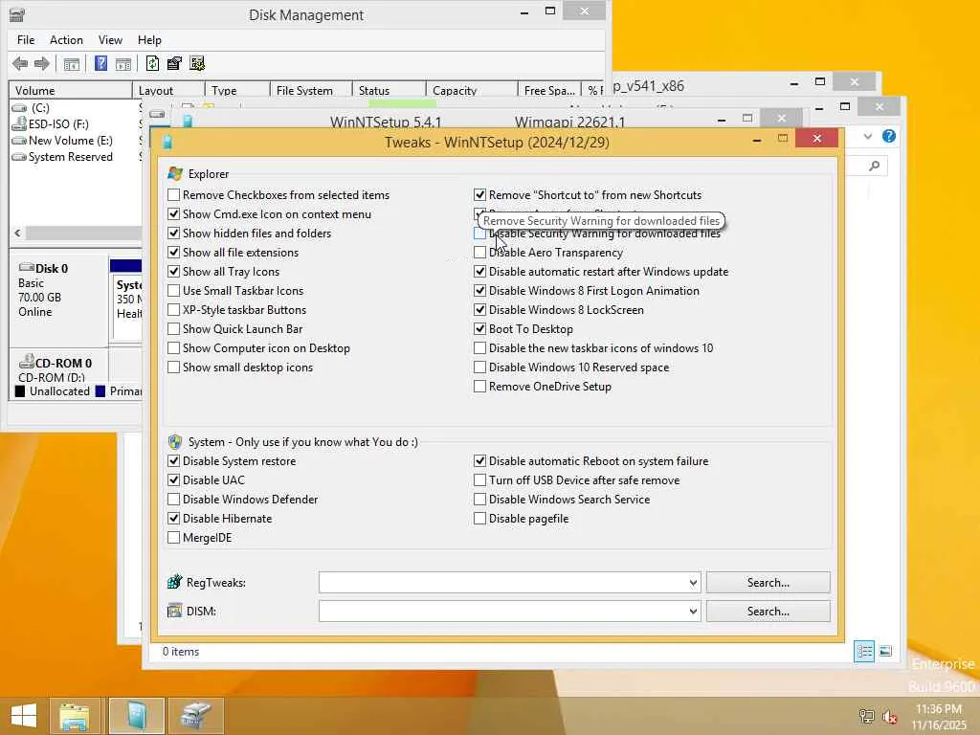Open the RegTweaks dropdown list
The image size is (980, 735).
pos(693,583)
